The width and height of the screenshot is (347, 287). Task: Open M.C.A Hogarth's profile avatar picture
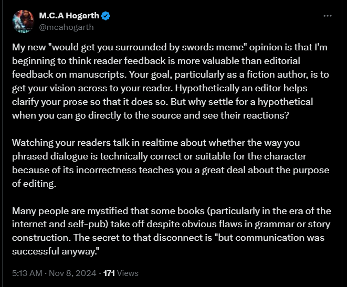[22, 21]
